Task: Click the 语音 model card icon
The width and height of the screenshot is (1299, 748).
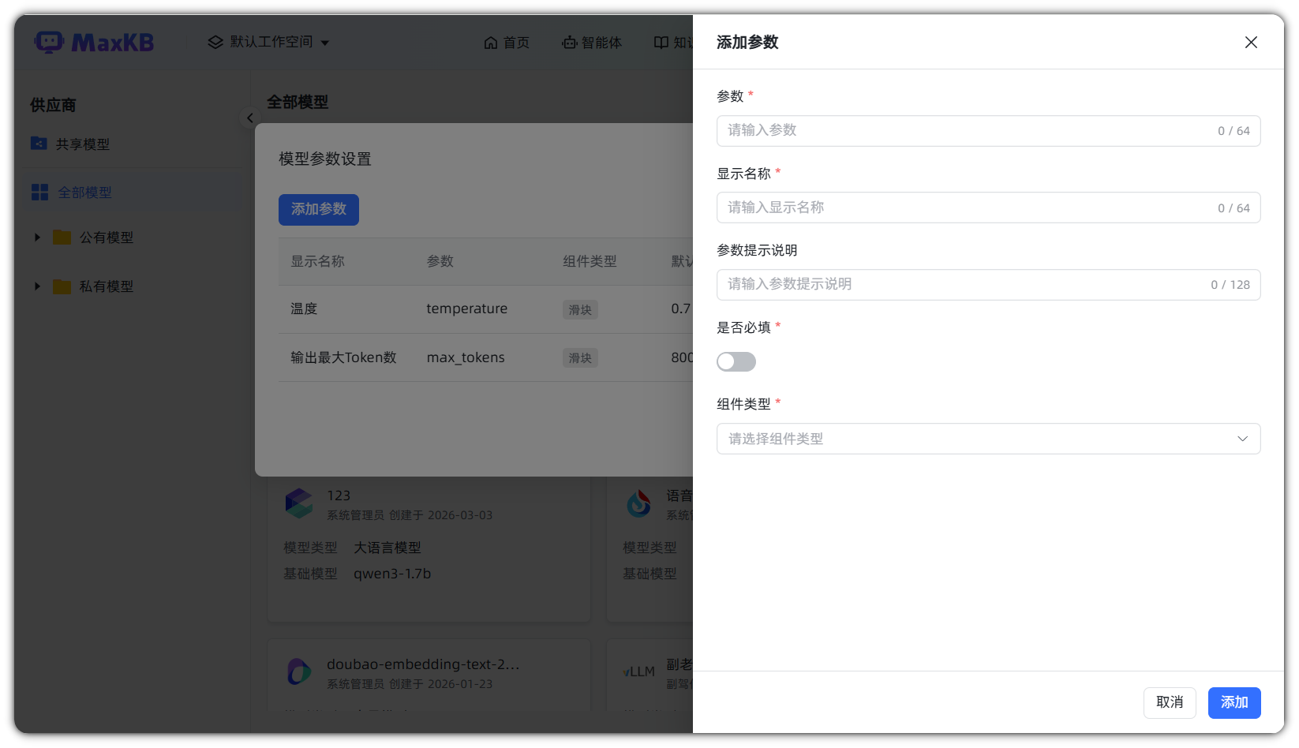Action: tap(638, 503)
